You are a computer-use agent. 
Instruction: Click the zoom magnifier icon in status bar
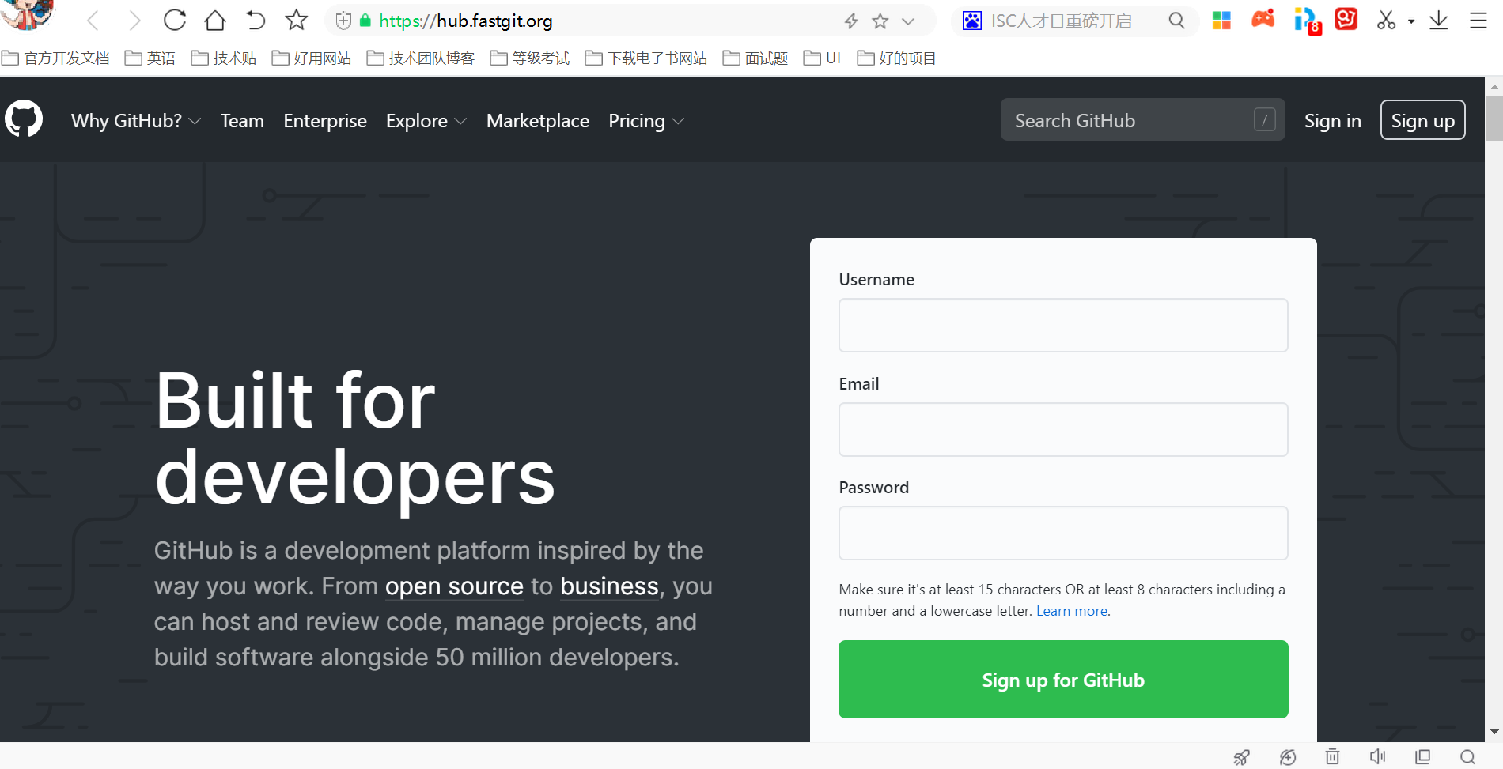coord(1468,757)
